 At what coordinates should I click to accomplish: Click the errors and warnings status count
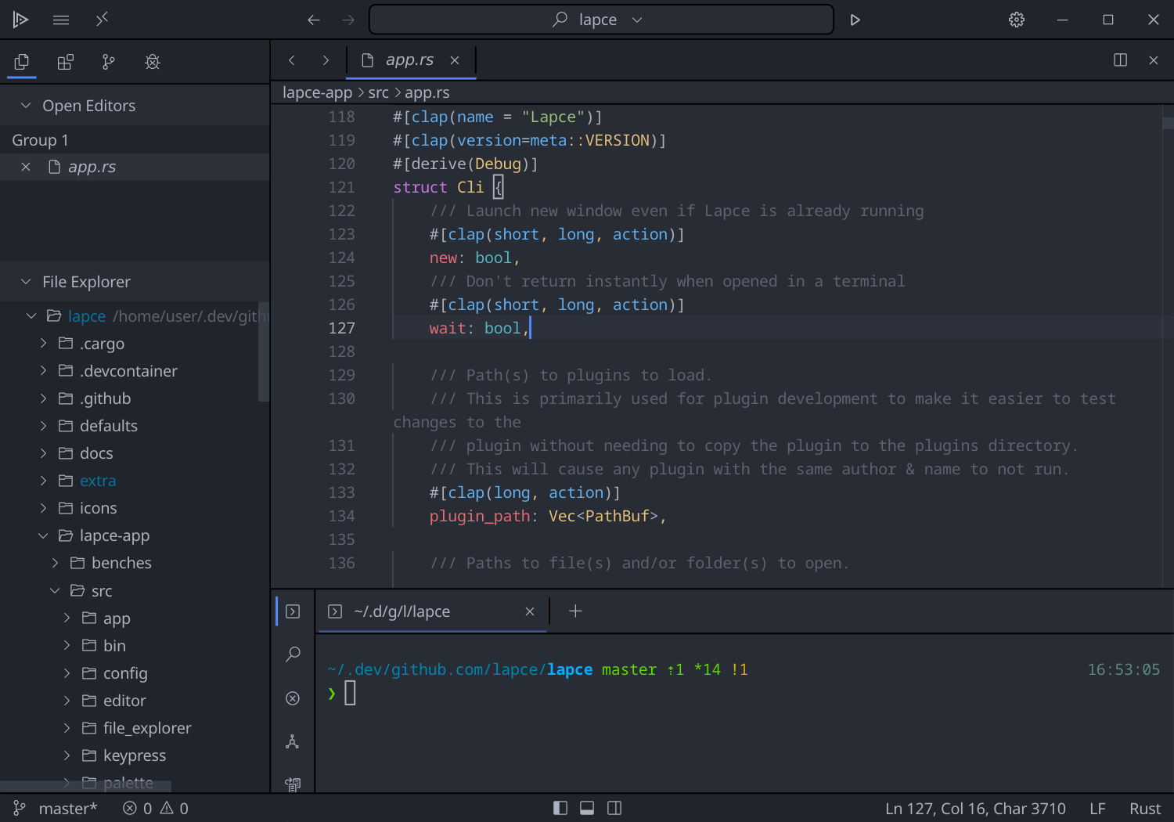click(x=156, y=808)
